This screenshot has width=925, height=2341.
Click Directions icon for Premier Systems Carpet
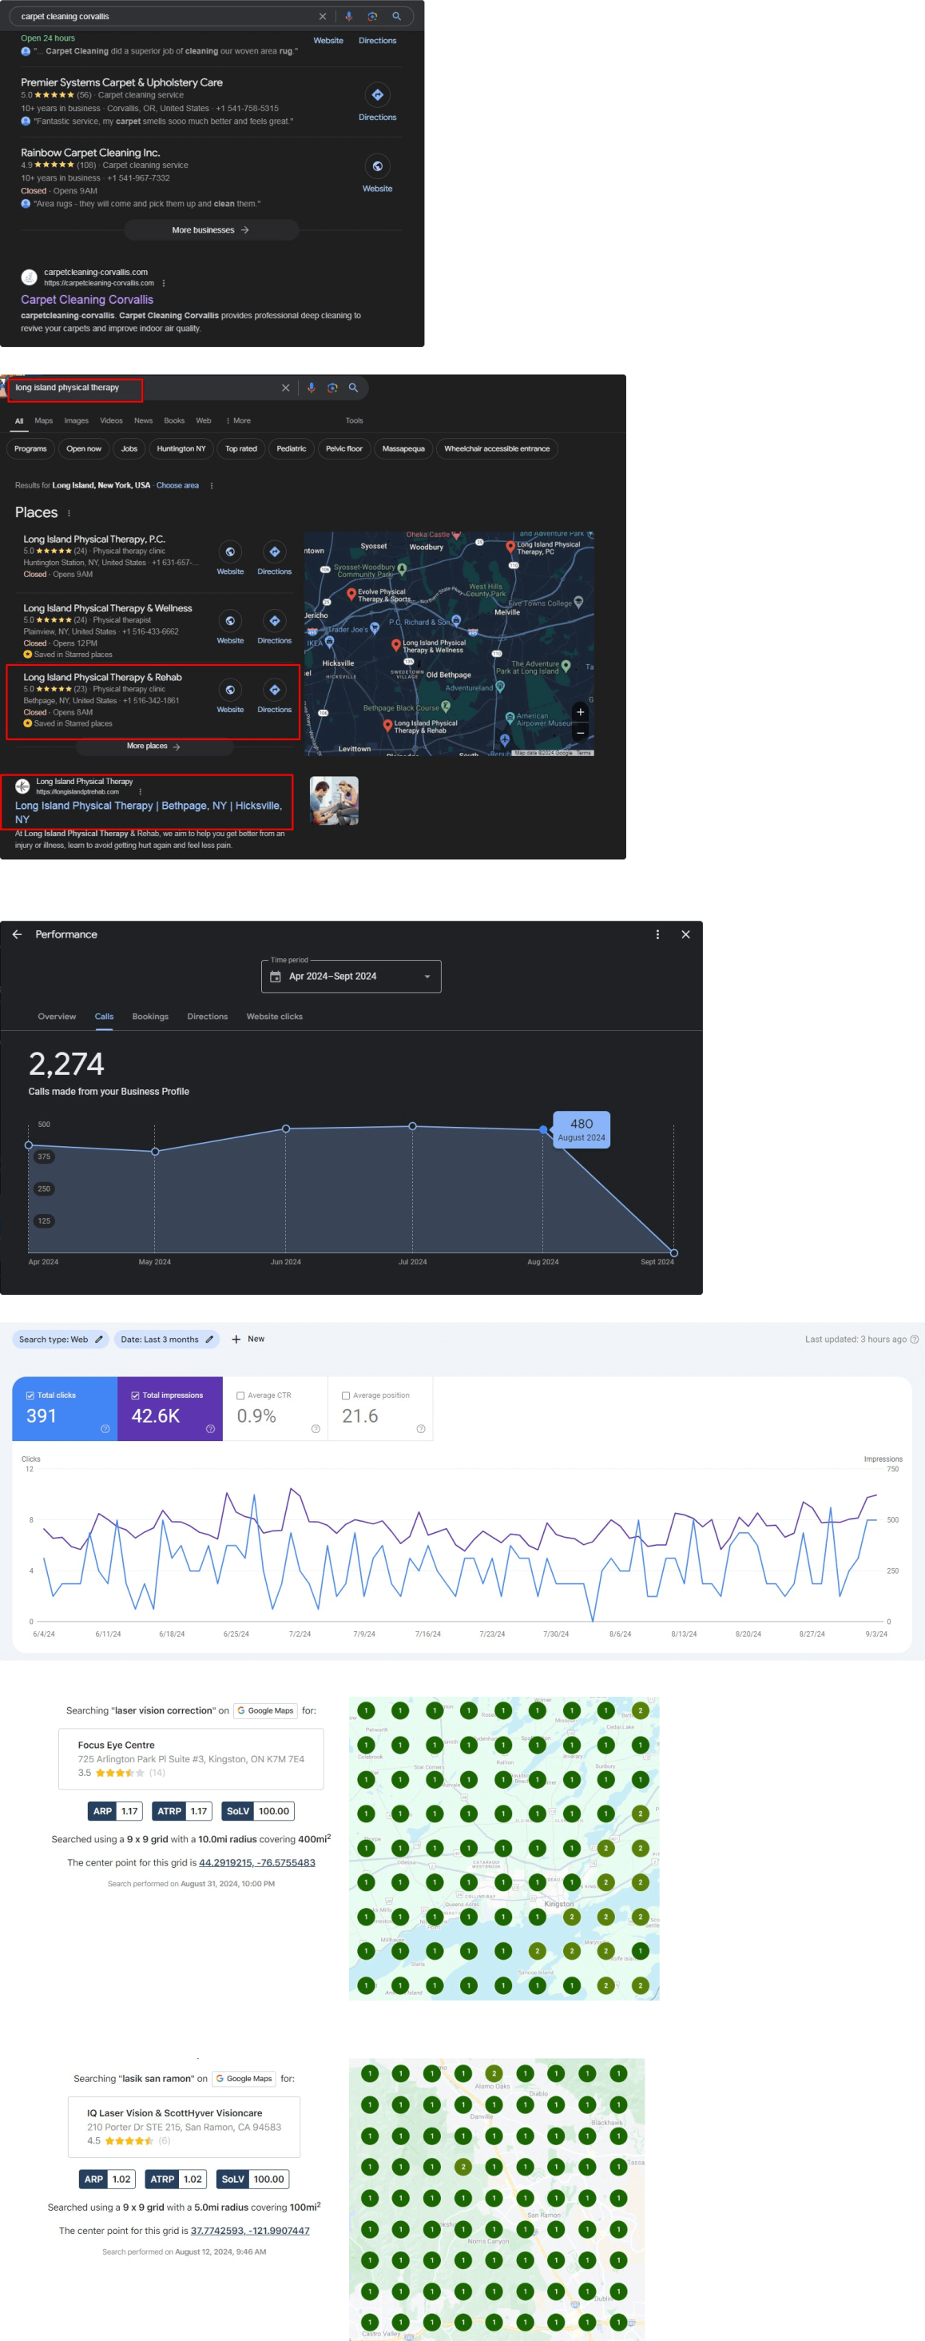[378, 94]
